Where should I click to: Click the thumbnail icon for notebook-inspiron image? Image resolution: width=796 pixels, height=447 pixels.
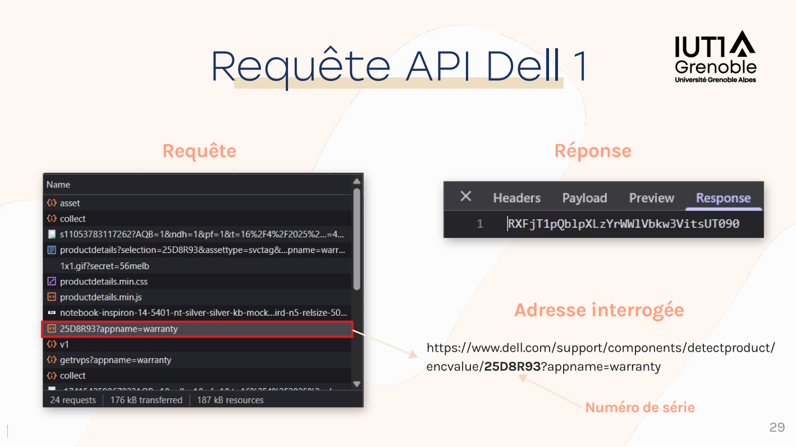[52, 313]
